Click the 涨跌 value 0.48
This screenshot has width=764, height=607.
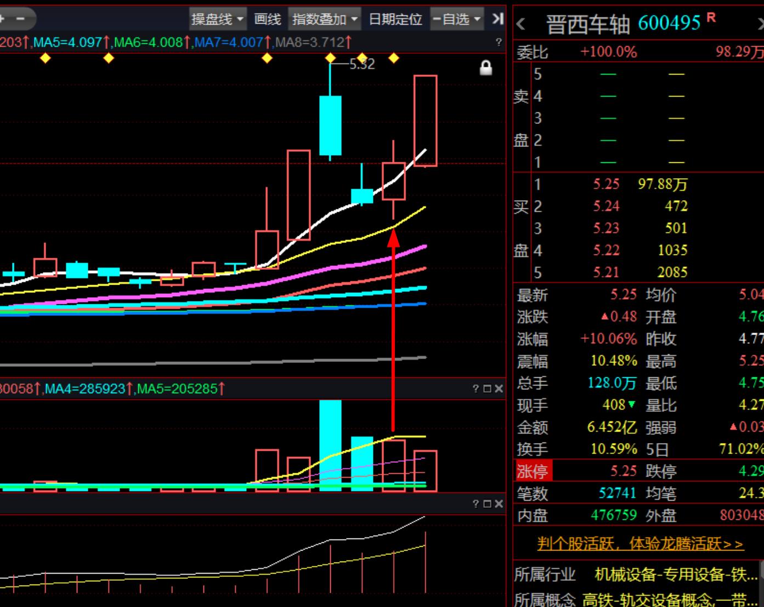click(x=619, y=317)
